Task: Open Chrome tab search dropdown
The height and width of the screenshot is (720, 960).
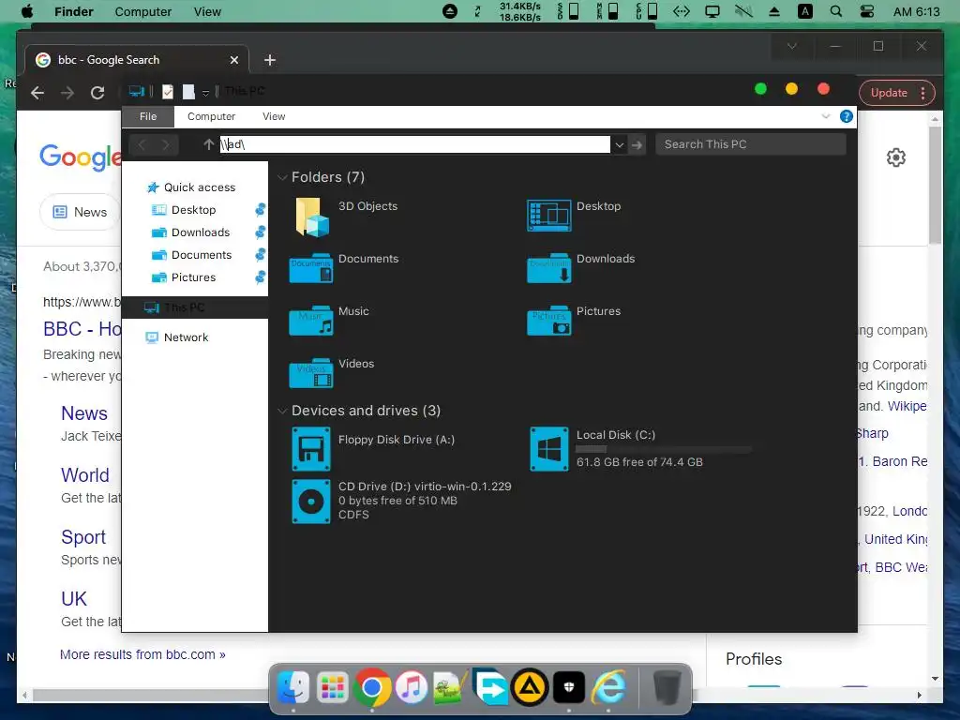Action: [791, 47]
